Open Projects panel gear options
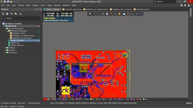Screen dimensions: 193x108 coord(21,14)
